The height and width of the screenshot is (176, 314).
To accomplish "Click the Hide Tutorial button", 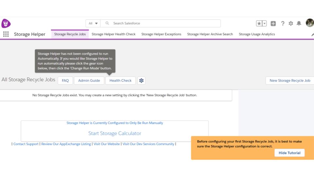I will click(x=289, y=153).
